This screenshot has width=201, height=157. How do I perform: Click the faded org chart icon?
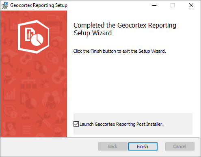[x=28, y=80]
